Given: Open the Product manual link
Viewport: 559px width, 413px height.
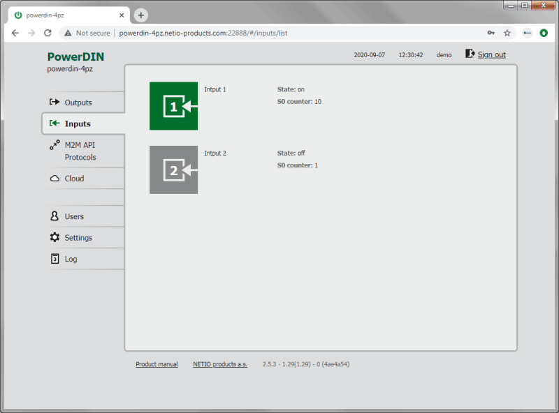Looking at the screenshot, I should (157, 363).
